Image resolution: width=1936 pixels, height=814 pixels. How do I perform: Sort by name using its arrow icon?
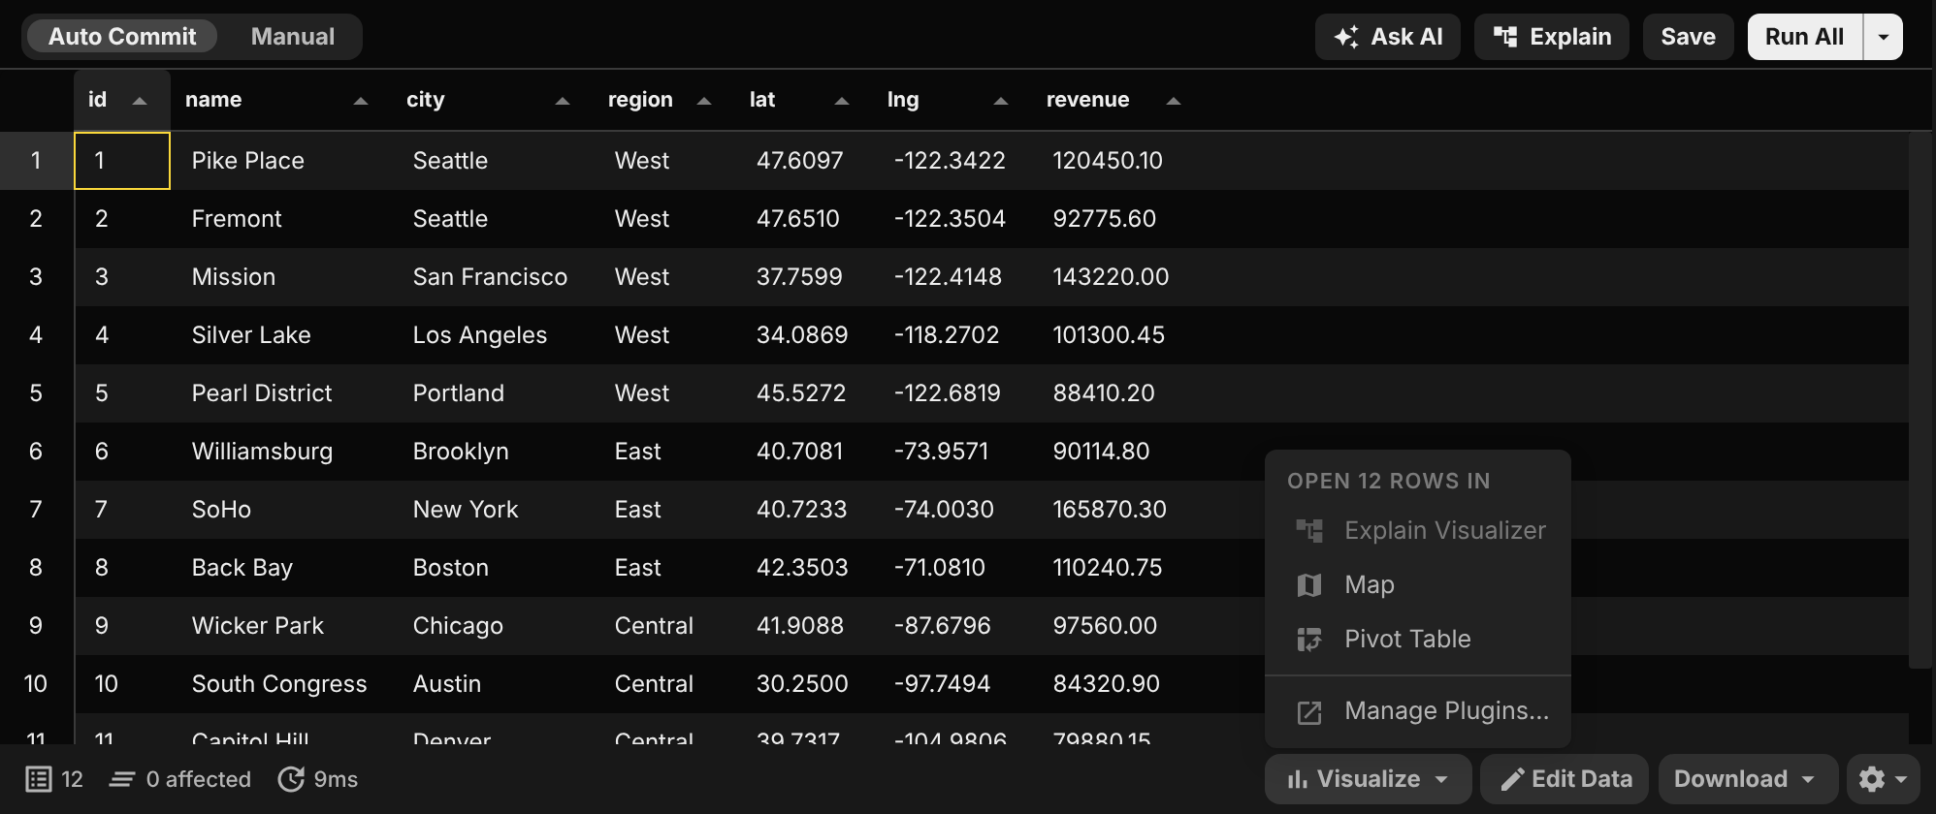[361, 101]
